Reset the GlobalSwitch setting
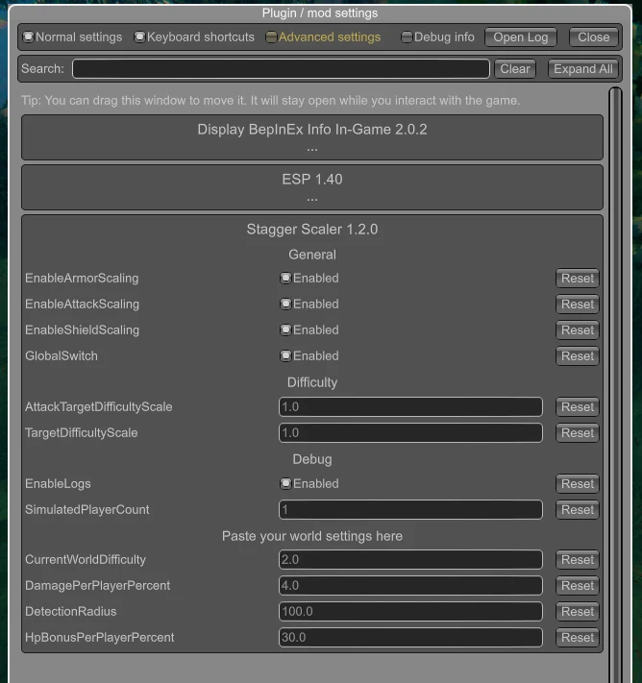This screenshot has width=642, height=683. coord(577,355)
